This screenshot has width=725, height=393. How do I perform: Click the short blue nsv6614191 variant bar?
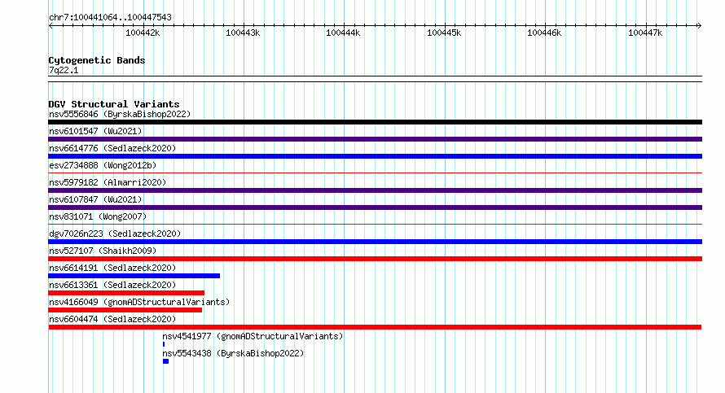coord(134,276)
